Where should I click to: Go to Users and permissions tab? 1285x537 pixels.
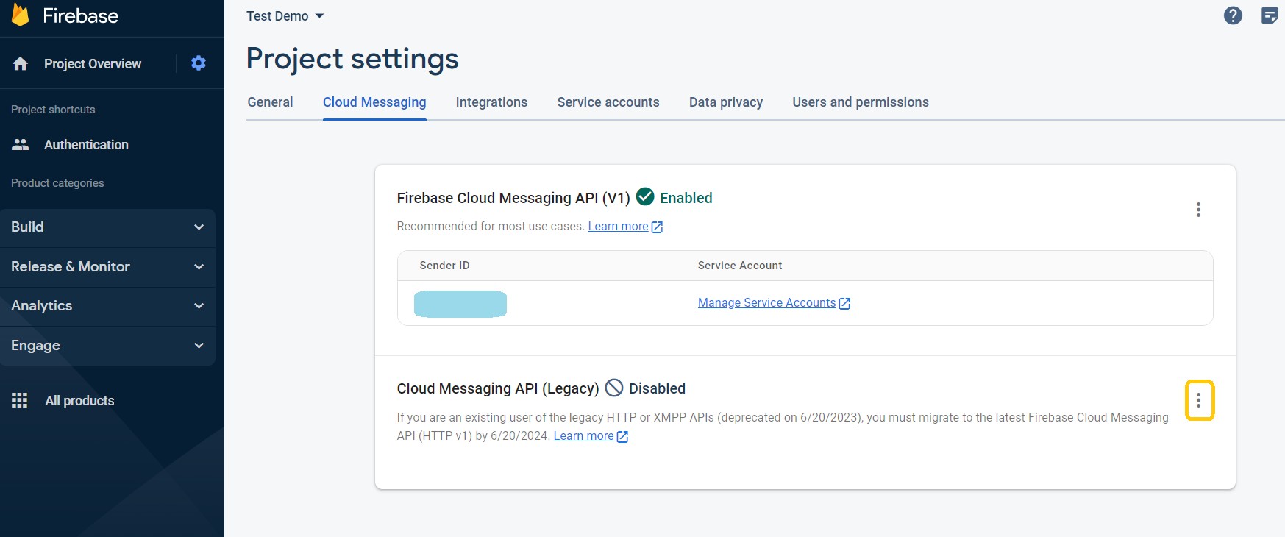860,102
